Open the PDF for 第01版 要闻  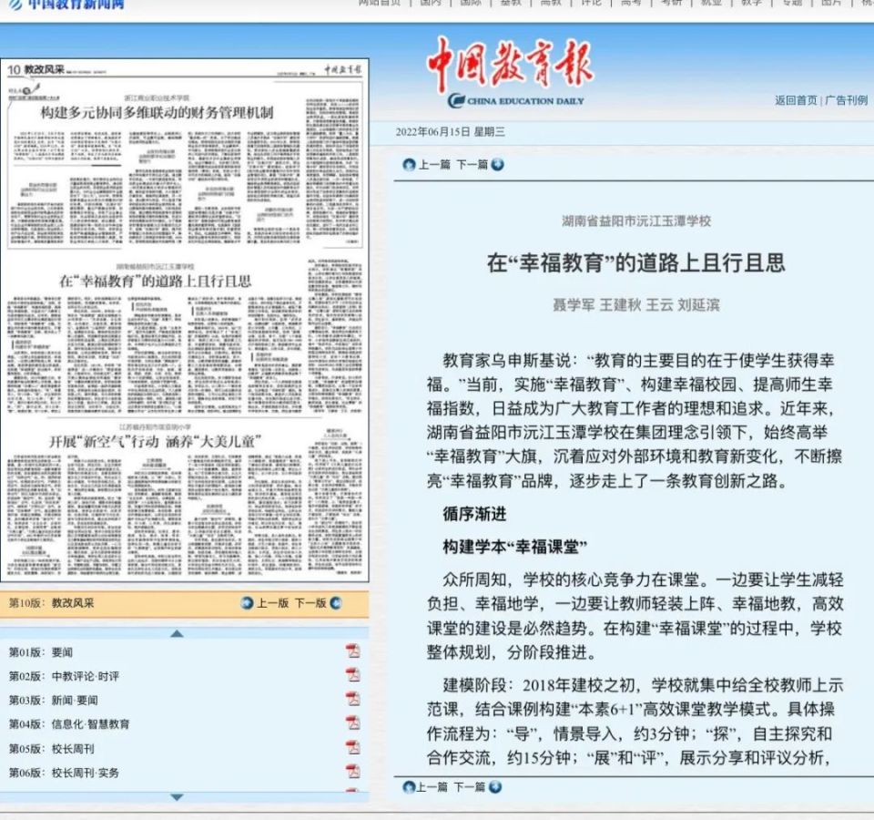[352, 651]
